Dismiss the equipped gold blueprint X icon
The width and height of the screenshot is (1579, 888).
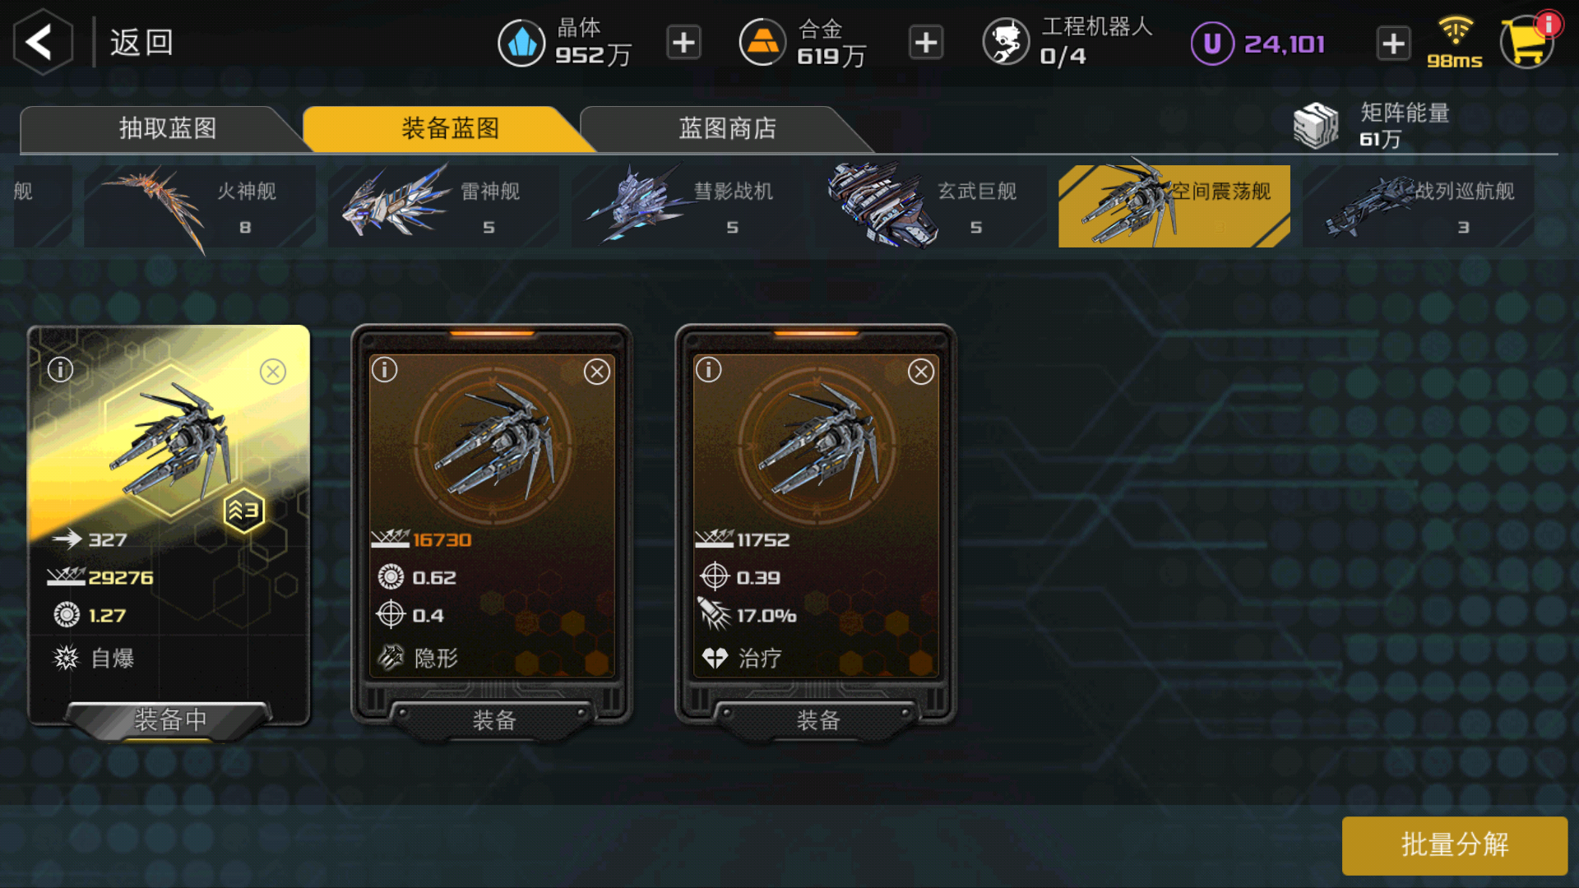point(273,372)
